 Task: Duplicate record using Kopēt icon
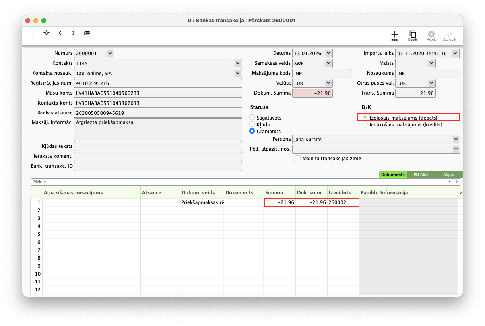[x=413, y=35]
